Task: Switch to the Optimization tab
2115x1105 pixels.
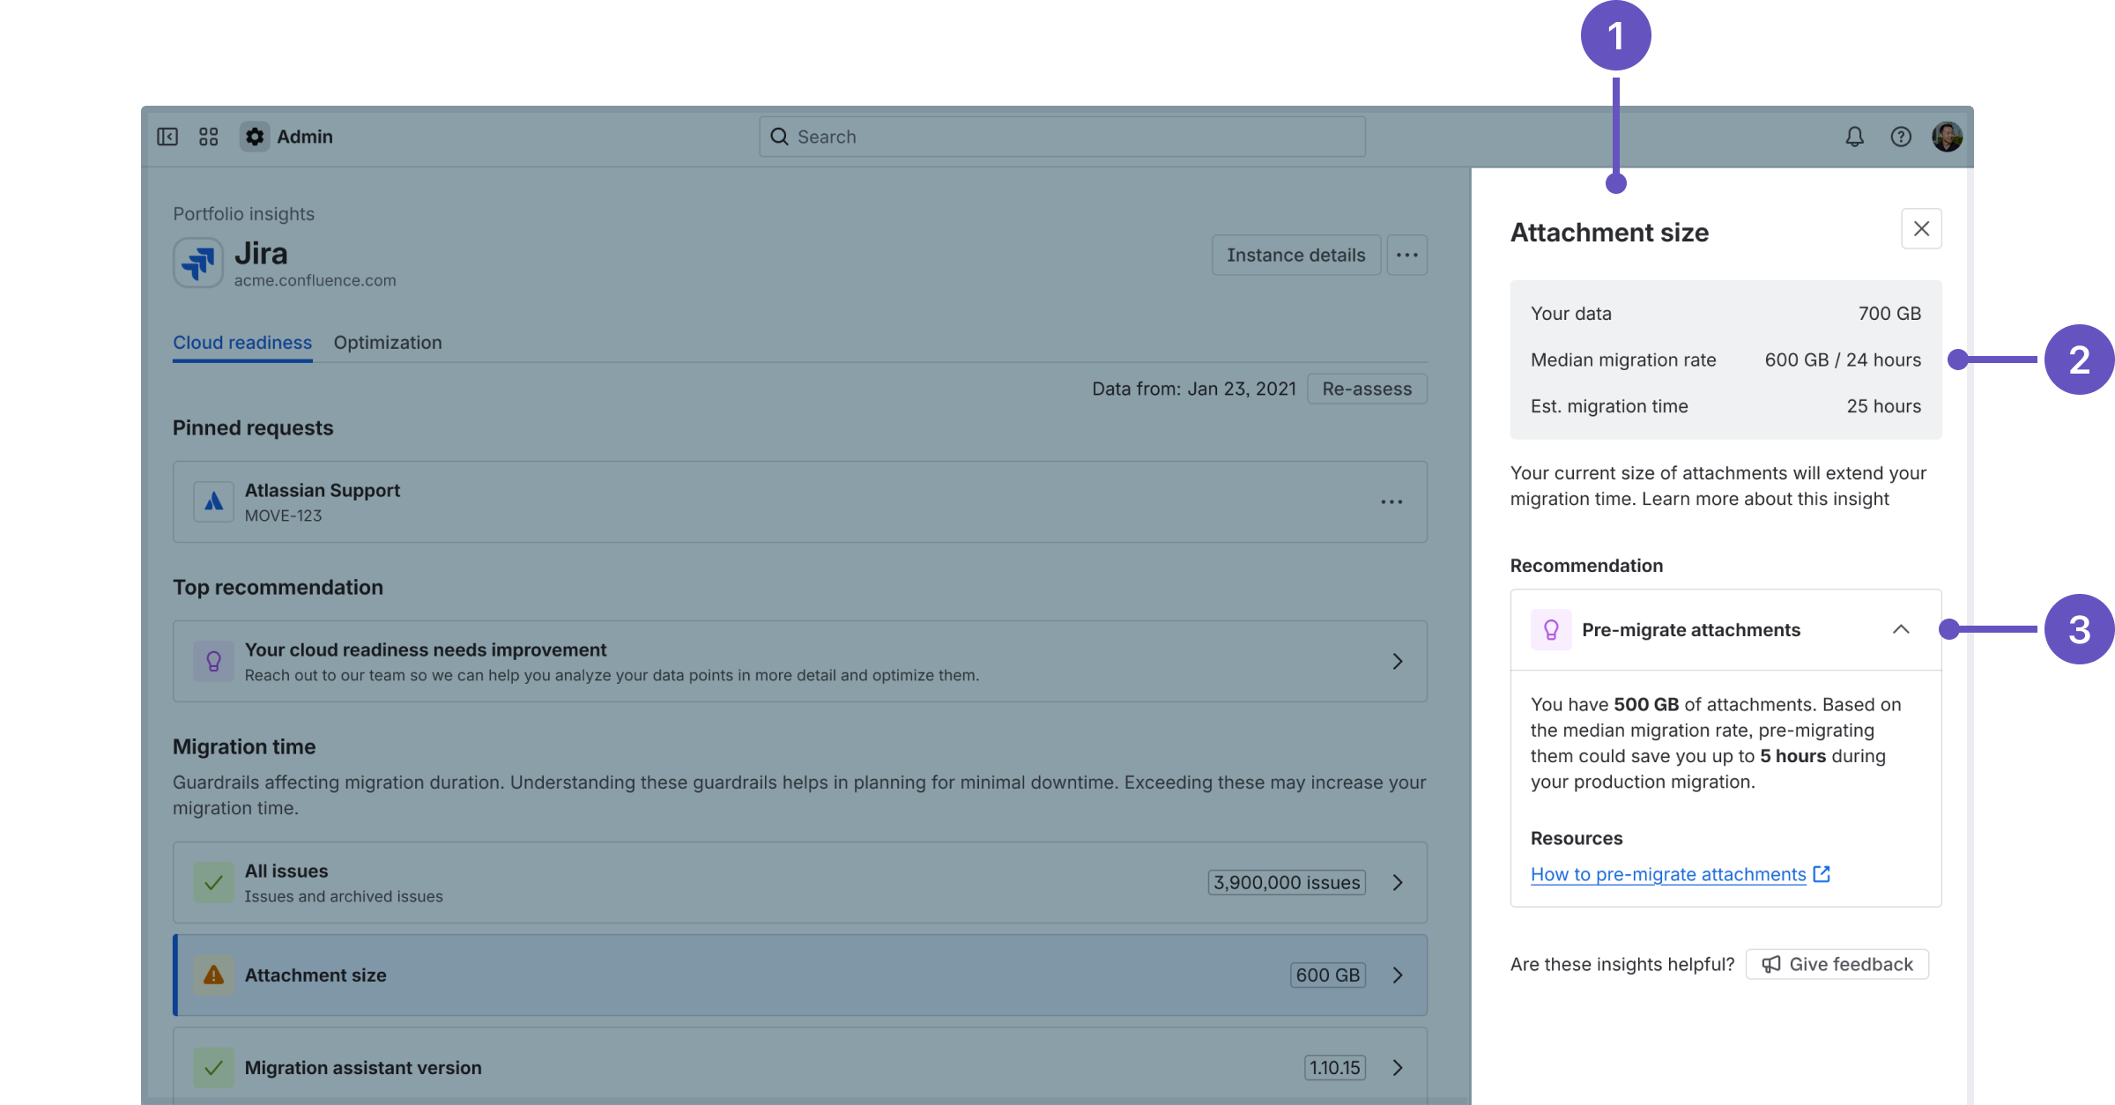Action: point(388,343)
